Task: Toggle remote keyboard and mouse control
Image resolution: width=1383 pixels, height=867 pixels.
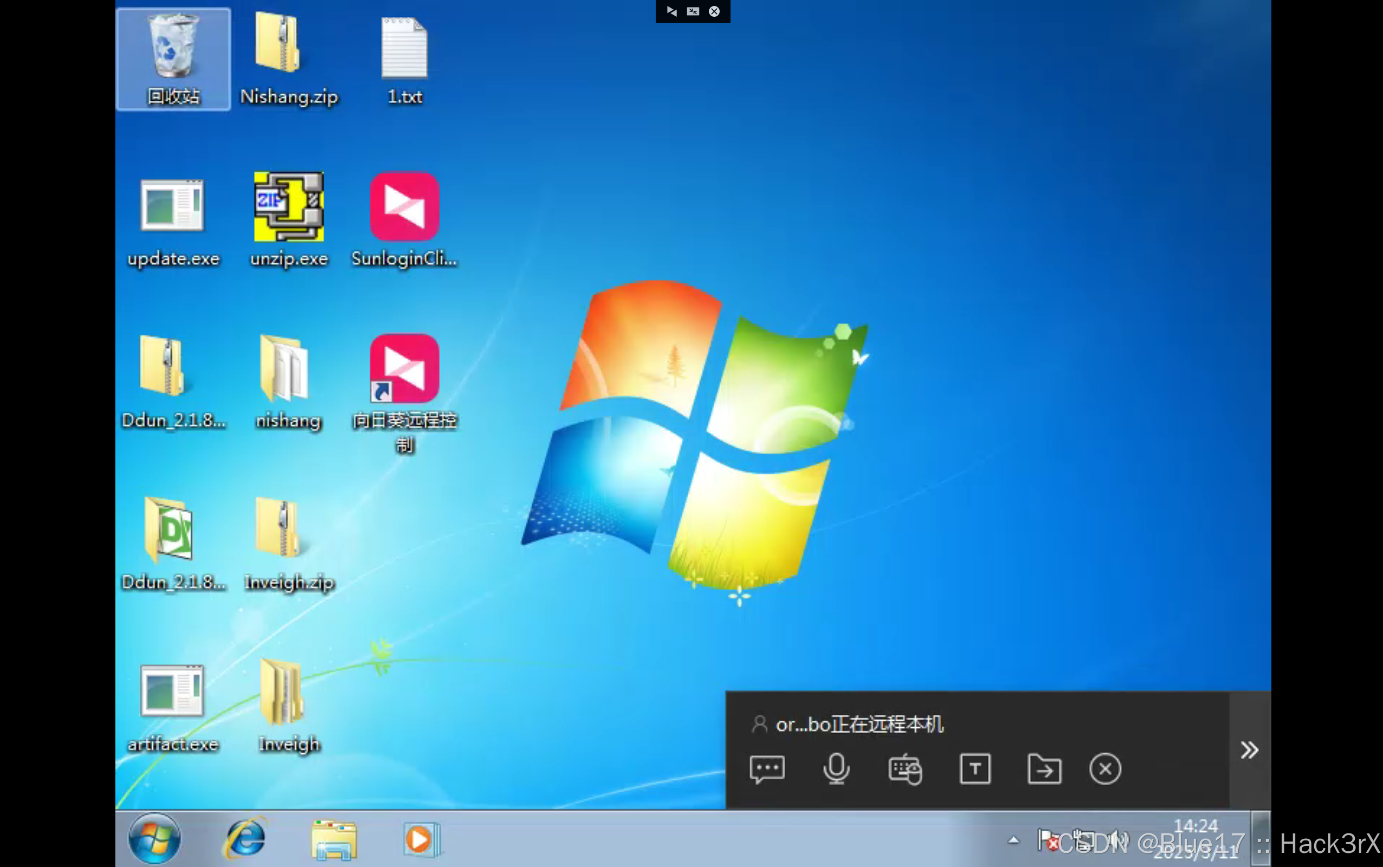Action: pos(905,768)
